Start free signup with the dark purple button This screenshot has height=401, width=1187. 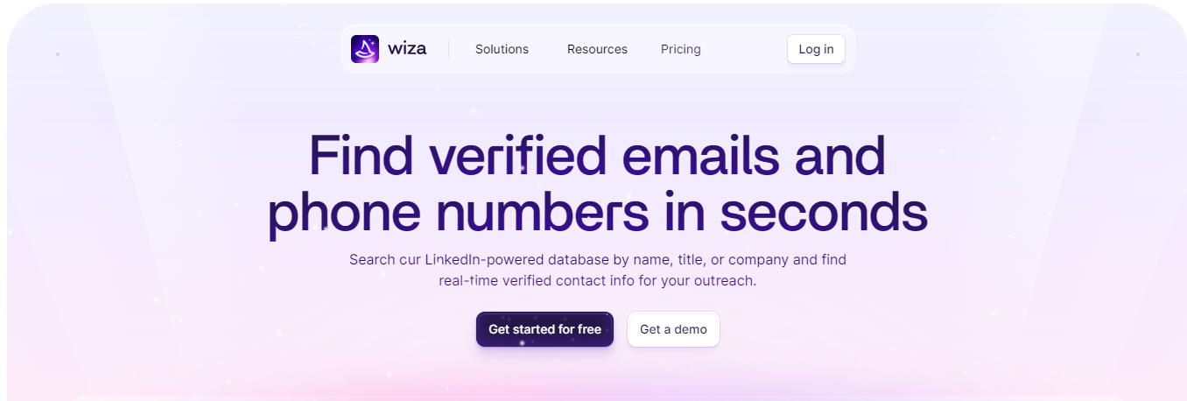544,329
